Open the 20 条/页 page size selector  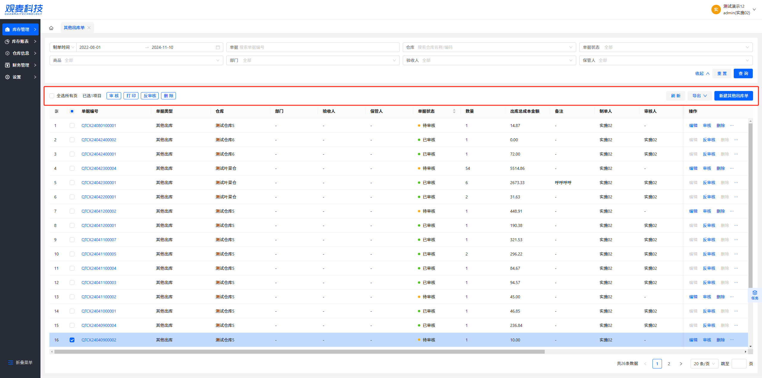coord(704,364)
